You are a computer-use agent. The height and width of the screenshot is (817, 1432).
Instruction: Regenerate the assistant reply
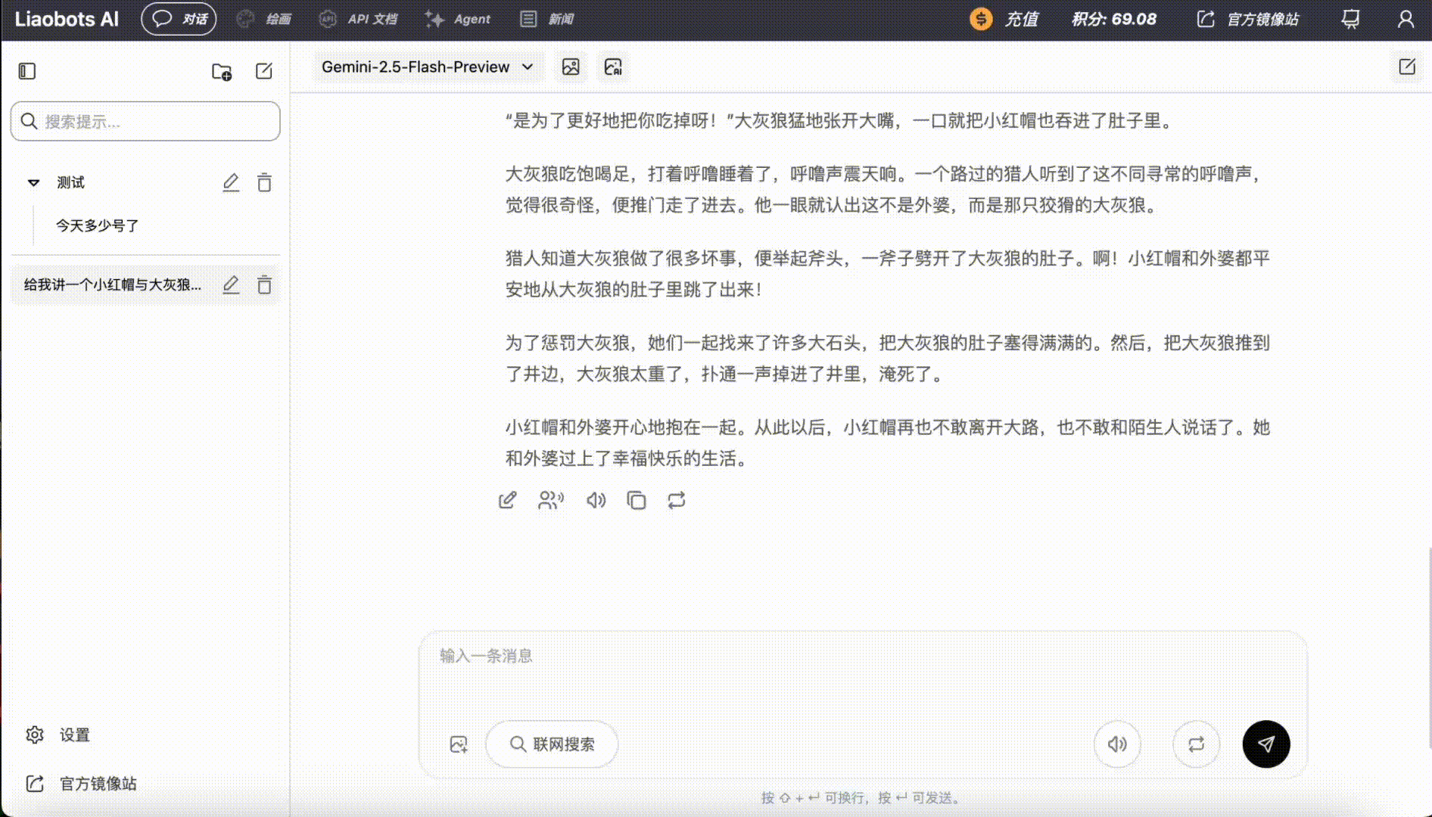677,500
